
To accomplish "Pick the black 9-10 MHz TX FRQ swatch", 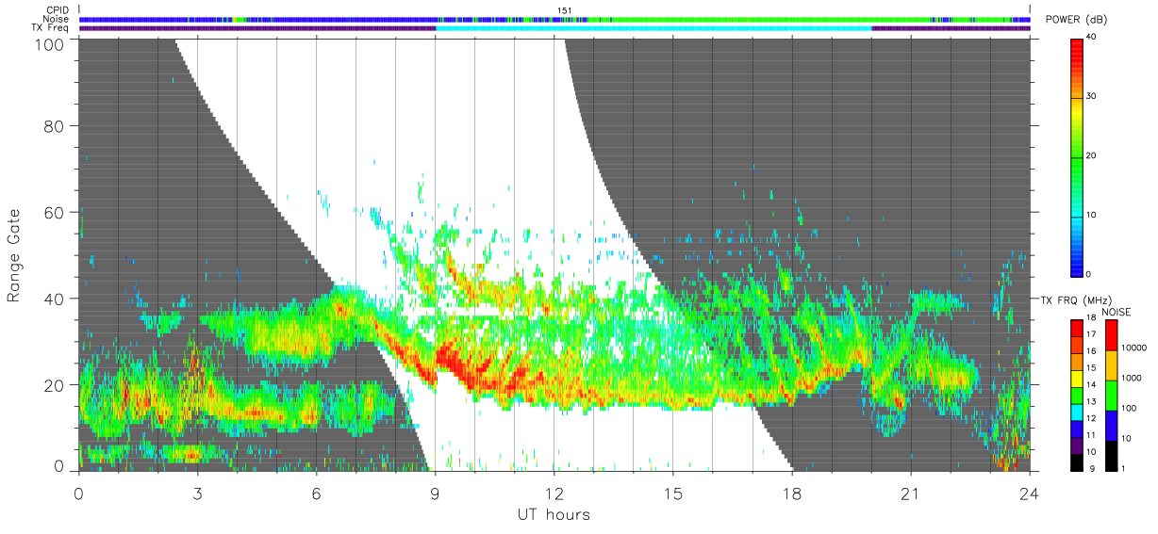I will click(1077, 461).
